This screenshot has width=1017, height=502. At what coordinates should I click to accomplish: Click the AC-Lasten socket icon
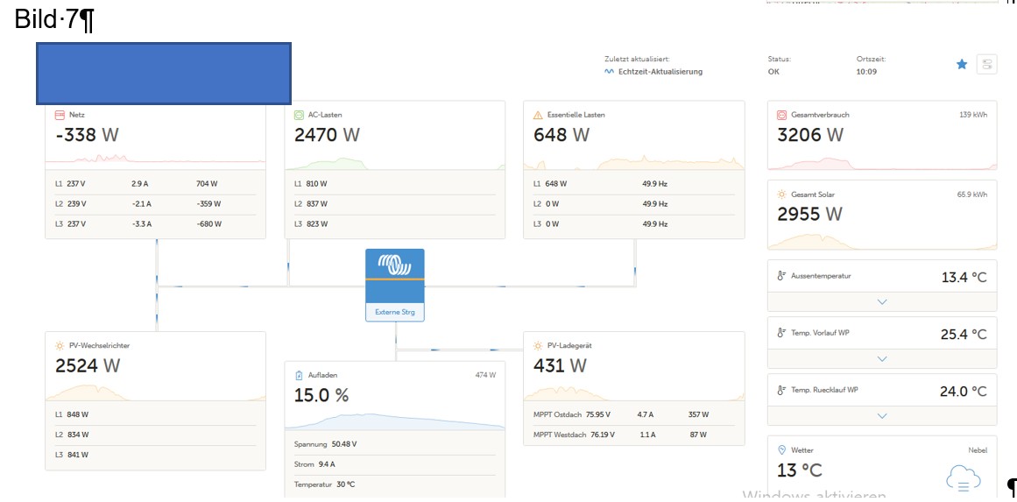tap(299, 115)
